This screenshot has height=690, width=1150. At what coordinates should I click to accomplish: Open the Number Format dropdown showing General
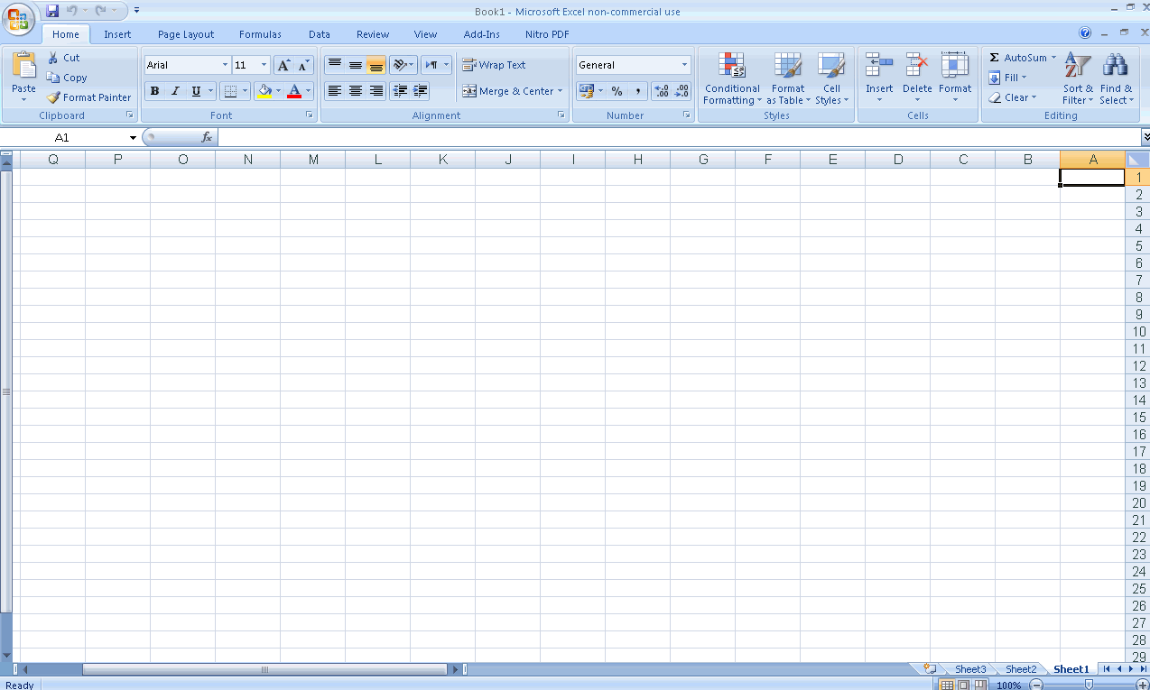pos(632,64)
